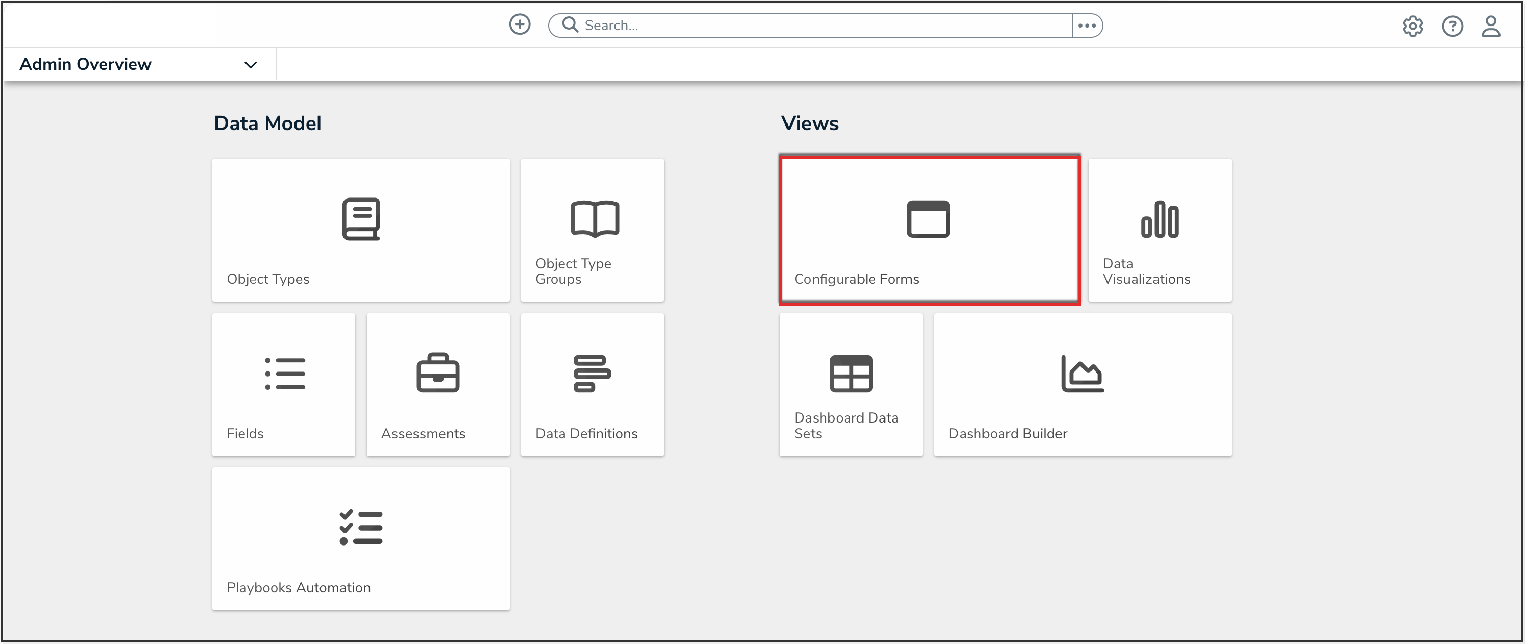Click the Data Definitions icon
Screen dimensions: 1525x644
pyautogui.click(x=592, y=373)
